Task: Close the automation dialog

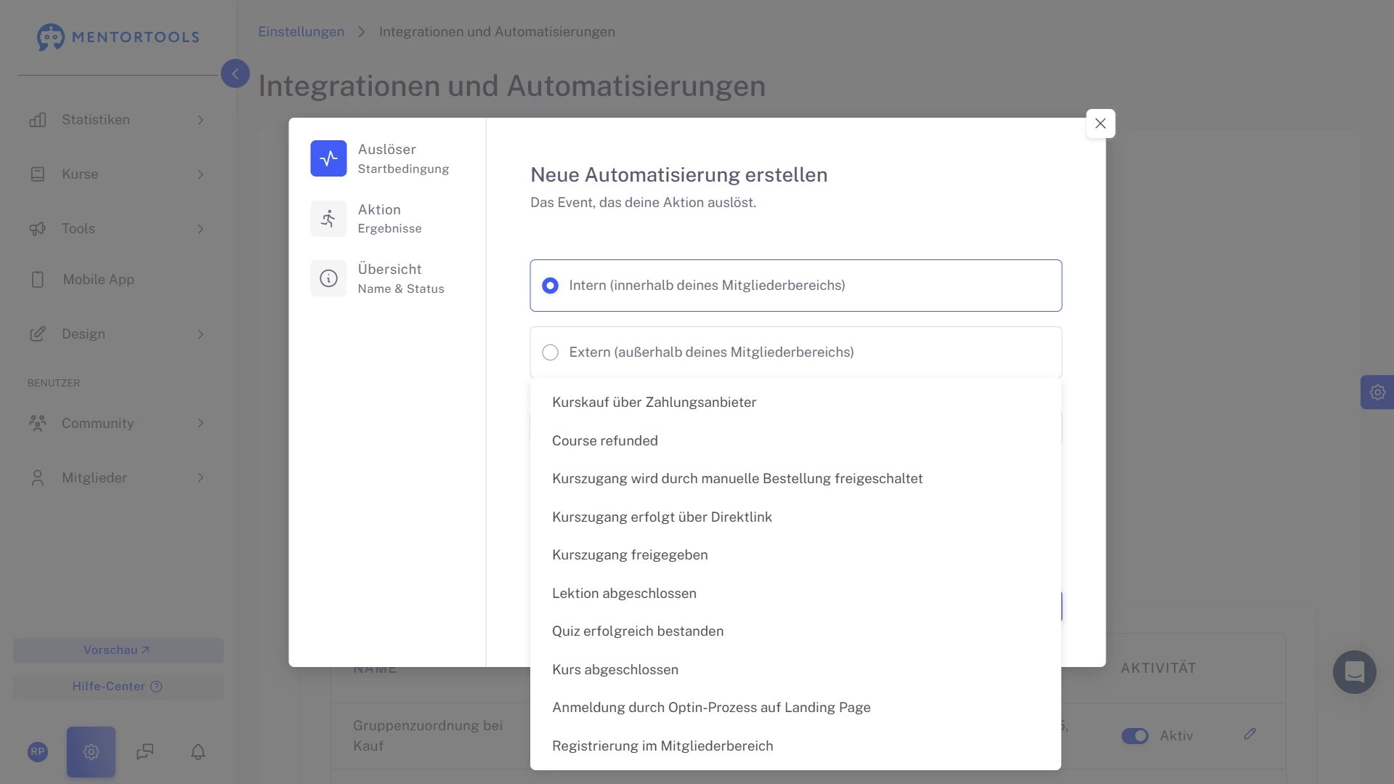Action: (1100, 124)
